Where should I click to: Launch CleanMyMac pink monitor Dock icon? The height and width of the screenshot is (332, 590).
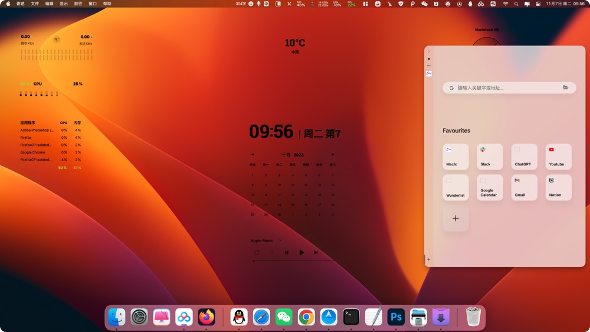(162, 317)
